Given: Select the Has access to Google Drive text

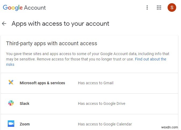Looking at the screenshot, I should (102, 104).
